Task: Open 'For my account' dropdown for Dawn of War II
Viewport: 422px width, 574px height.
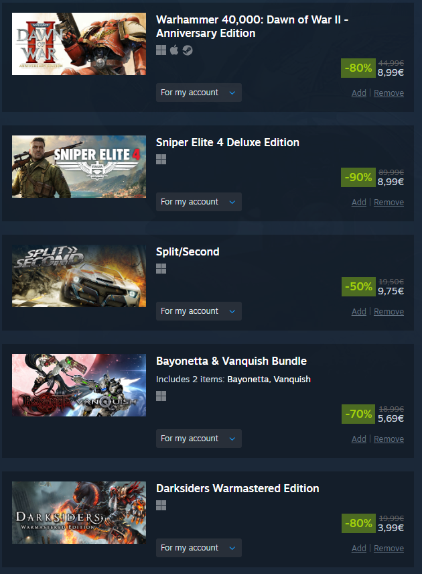Action: pyautogui.click(x=198, y=93)
